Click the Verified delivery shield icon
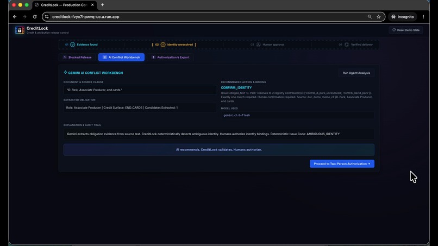The height and width of the screenshot is (246, 438). (x=347, y=45)
